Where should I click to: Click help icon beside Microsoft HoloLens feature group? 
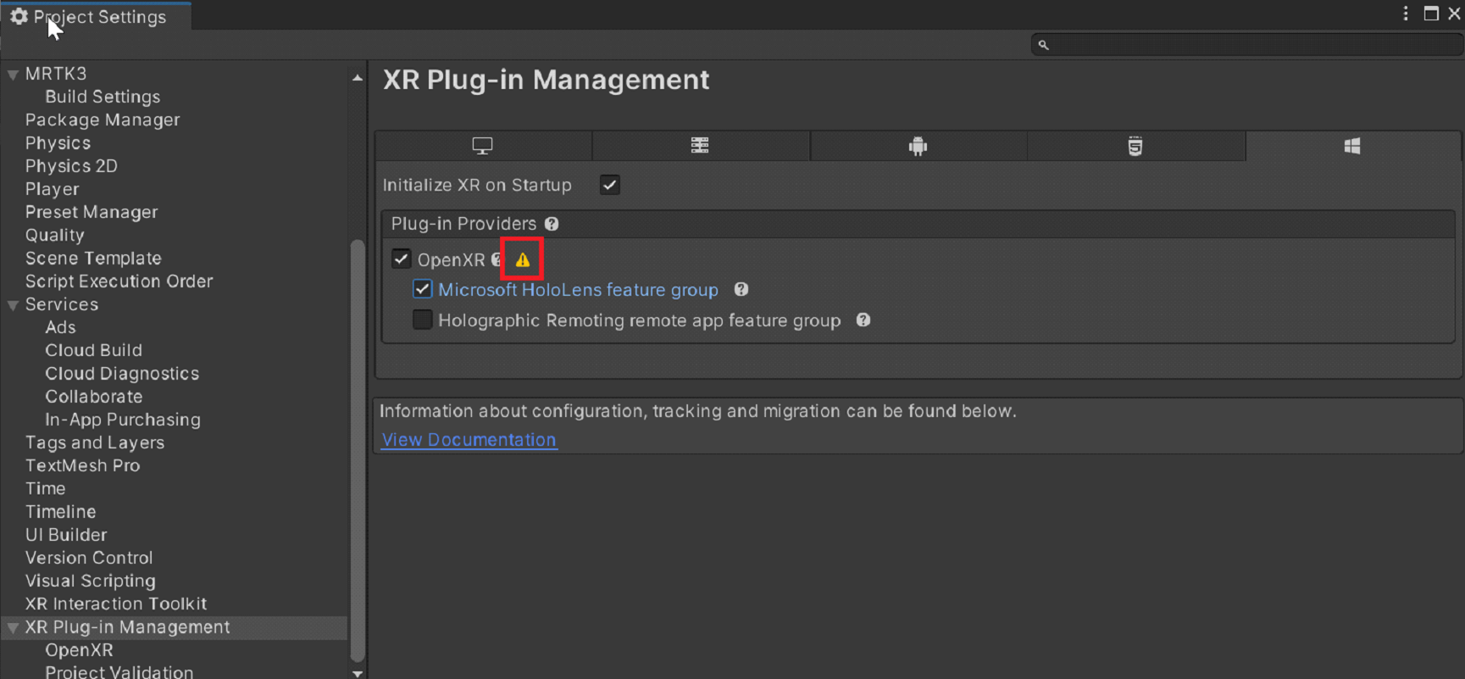click(x=741, y=289)
